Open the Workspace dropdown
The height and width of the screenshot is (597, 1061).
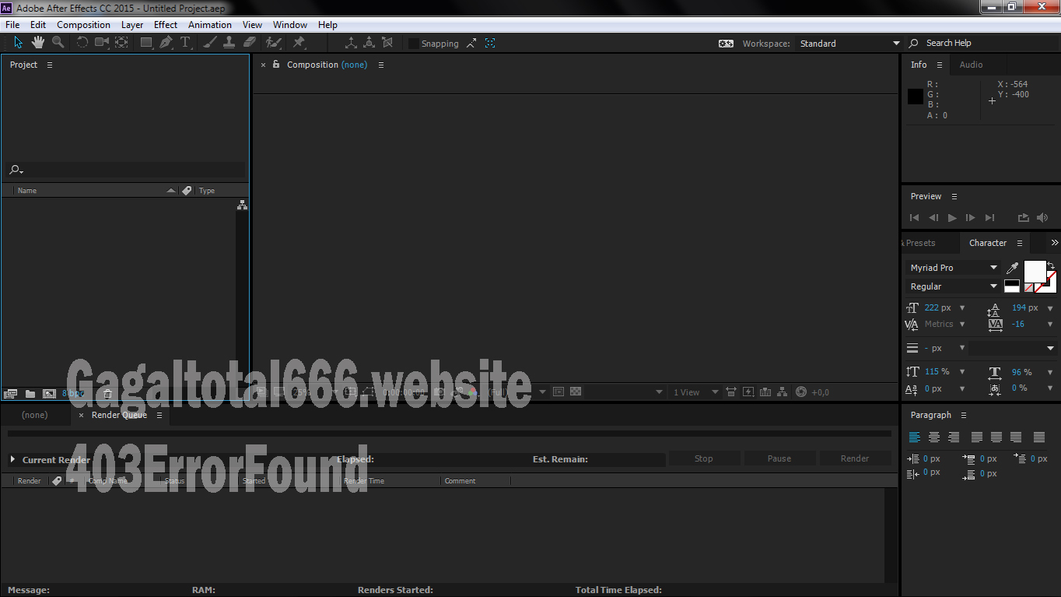click(848, 43)
